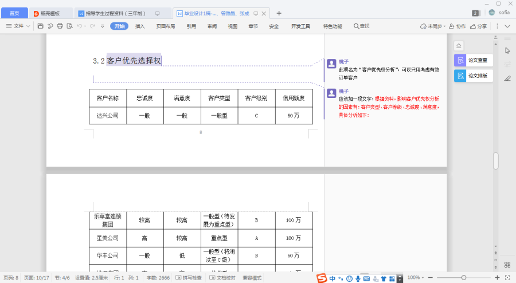This screenshot has height=283, width=516.
Task: Click the 3.2 客户优先选择权 heading text
Action: (x=127, y=61)
